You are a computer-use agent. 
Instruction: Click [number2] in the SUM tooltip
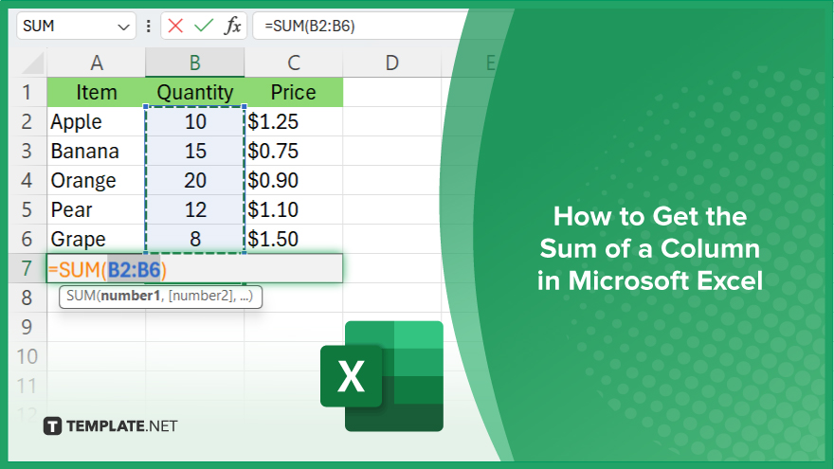click(202, 297)
